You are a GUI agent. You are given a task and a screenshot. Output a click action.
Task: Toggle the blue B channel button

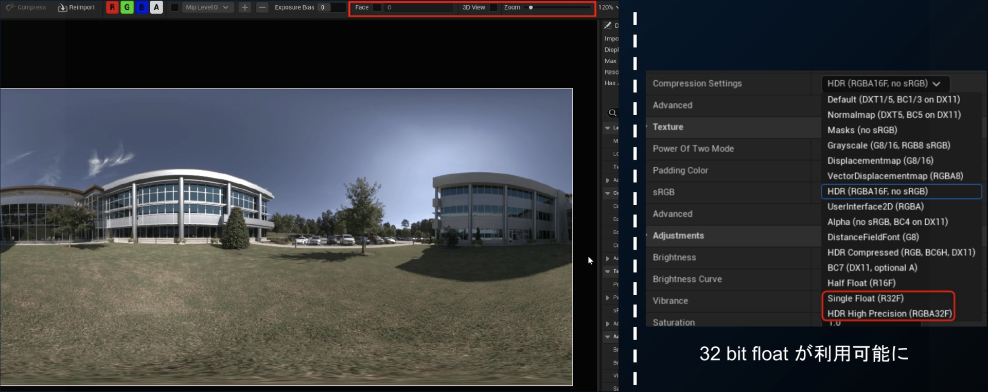142,7
